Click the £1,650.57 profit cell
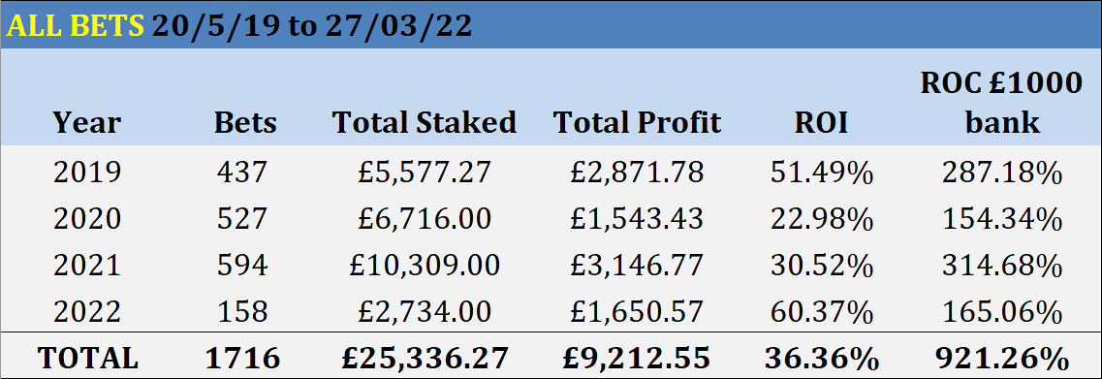Image resolution: width=1102 pixels, height=379 pixels. (x=637, y=311)
